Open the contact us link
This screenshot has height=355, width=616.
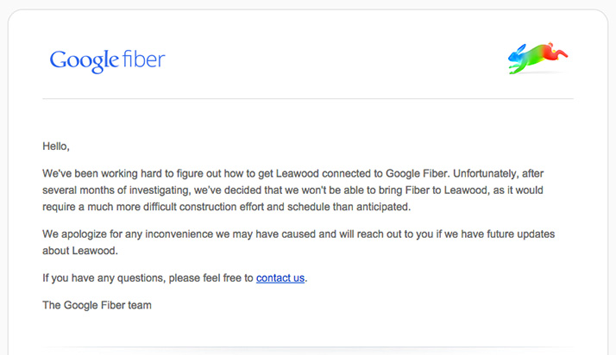click(x=280, y=277)
